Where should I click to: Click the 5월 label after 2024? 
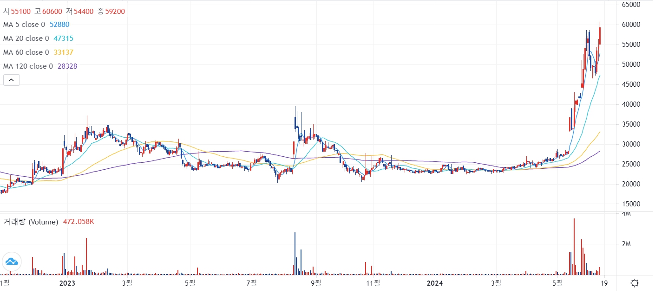point(557,282)
